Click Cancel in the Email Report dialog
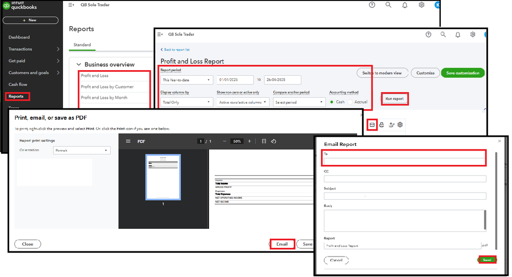 click(x=336, y=261)
